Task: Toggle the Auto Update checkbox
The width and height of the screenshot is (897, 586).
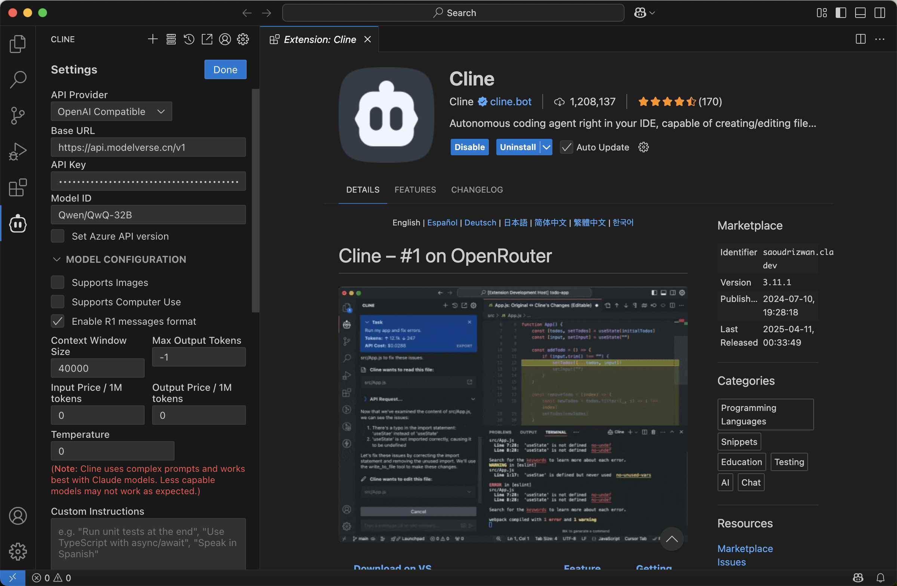Action: (567, 147)
